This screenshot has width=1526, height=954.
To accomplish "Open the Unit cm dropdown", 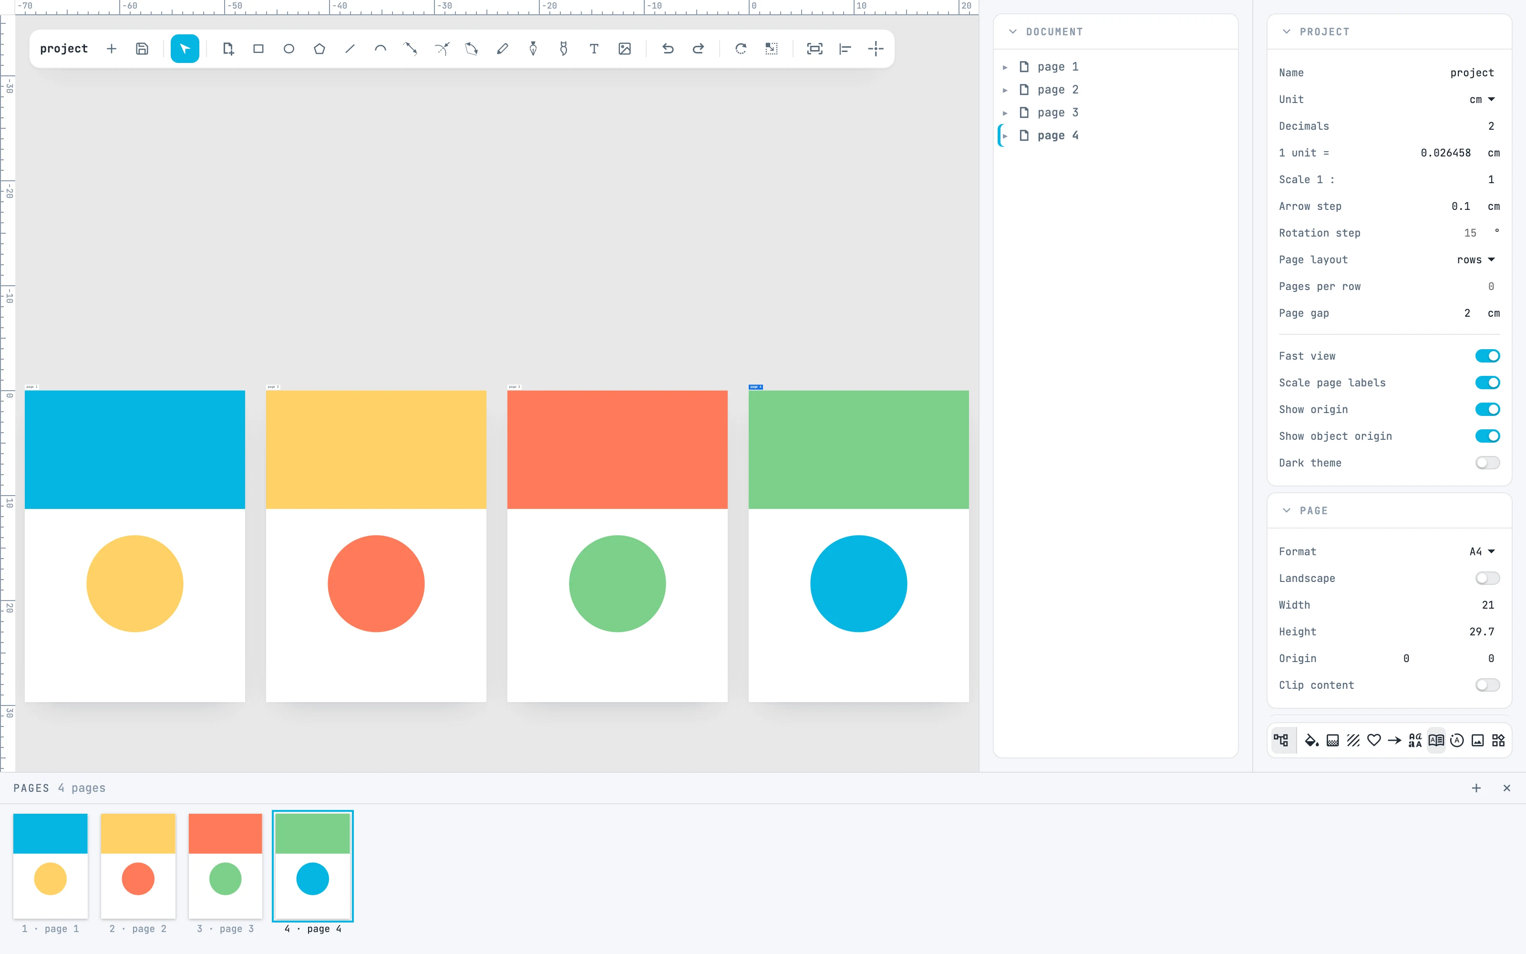I will pos(1482,99).
